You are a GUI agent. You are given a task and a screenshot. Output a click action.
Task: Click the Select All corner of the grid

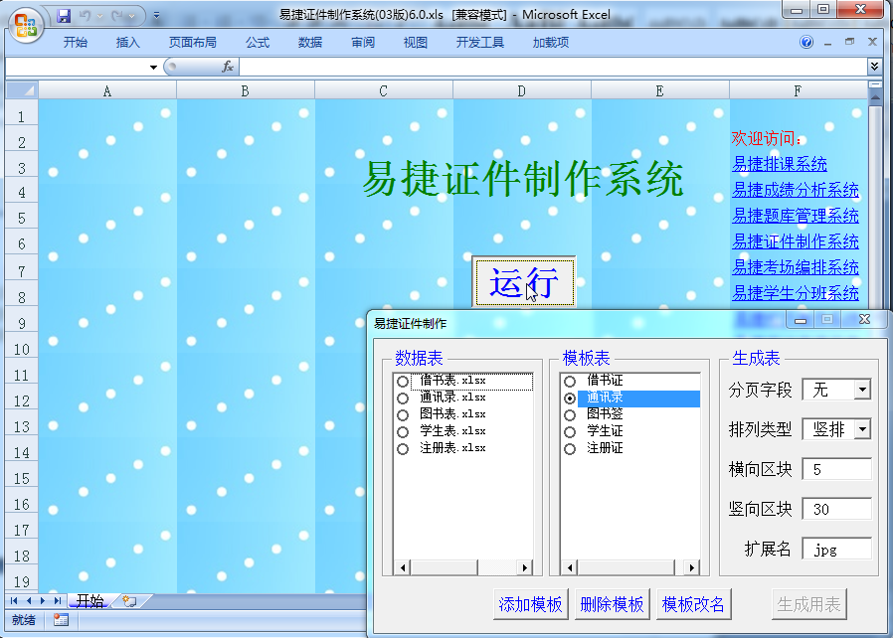[22, 90]
